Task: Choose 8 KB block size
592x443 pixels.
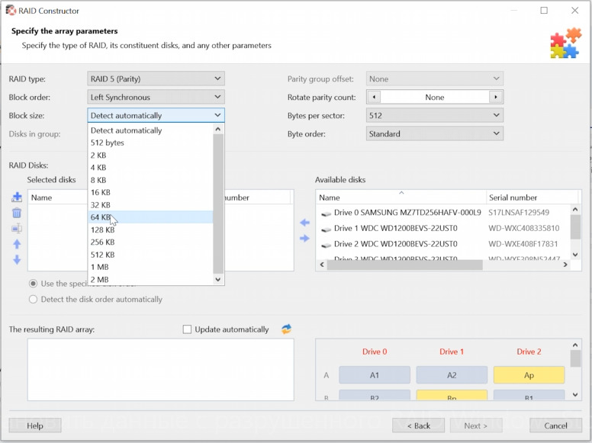Action: click(150, 180)
